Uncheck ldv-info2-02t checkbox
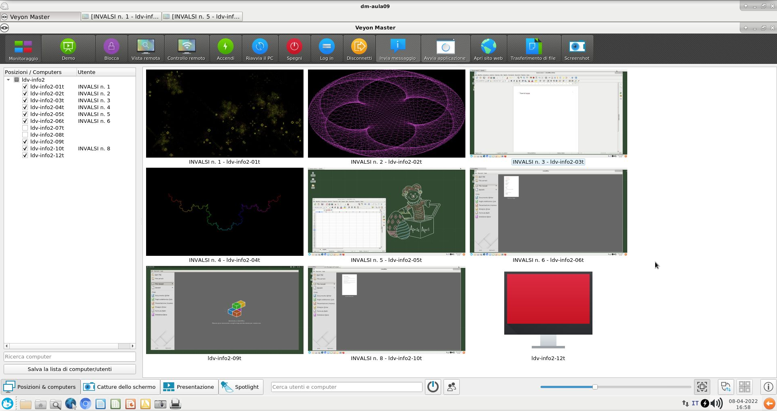777x411 pixels. click(x=25, y=93)
